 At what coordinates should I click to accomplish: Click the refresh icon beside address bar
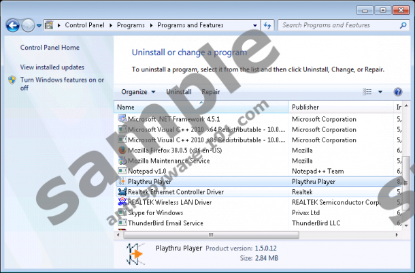[267, 25]
